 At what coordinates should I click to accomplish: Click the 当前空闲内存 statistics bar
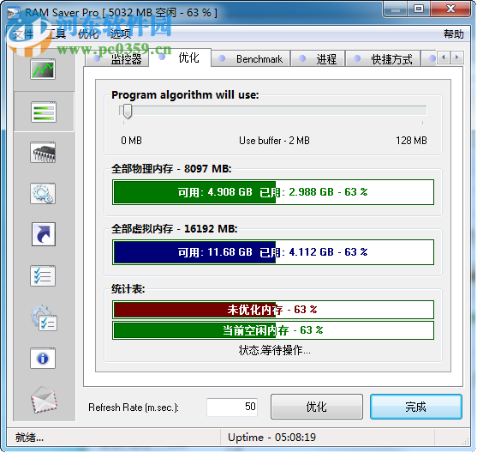coord(273,330)
